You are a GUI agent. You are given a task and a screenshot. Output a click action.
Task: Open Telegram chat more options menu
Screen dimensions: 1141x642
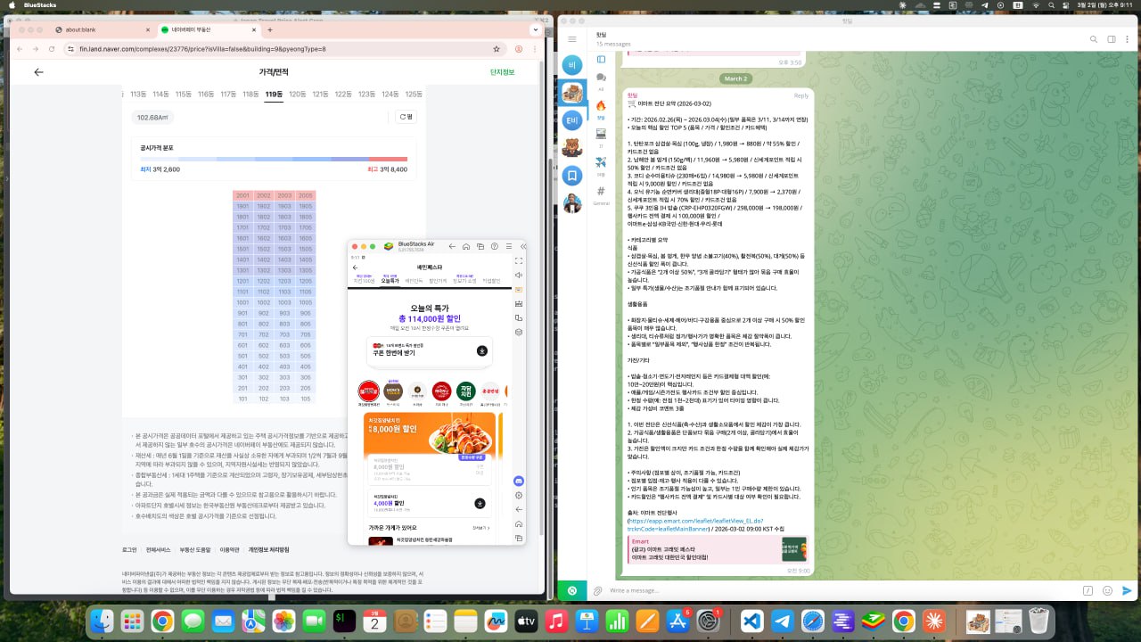click(x=1127, y=39)
